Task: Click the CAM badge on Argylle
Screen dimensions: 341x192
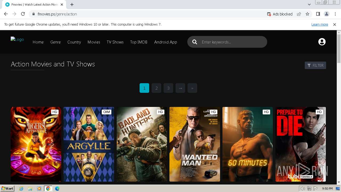Action: (106, 112)
